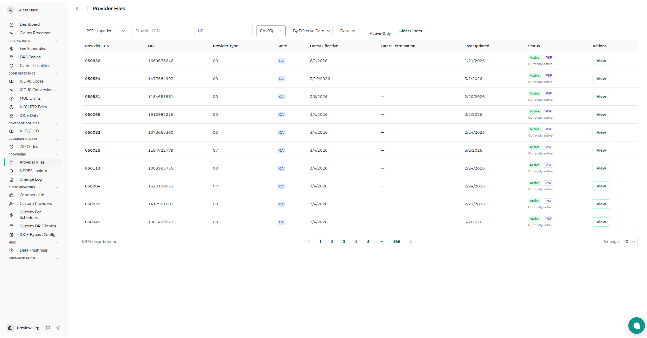
Task: Go to next page arrow
Action: coord(411,242)
